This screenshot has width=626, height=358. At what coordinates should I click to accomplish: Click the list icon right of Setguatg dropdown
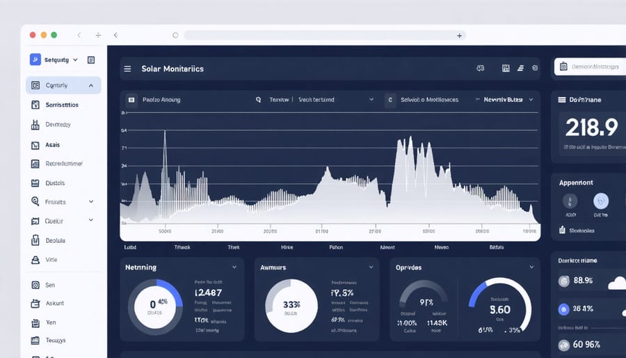(x=91, y=61)
